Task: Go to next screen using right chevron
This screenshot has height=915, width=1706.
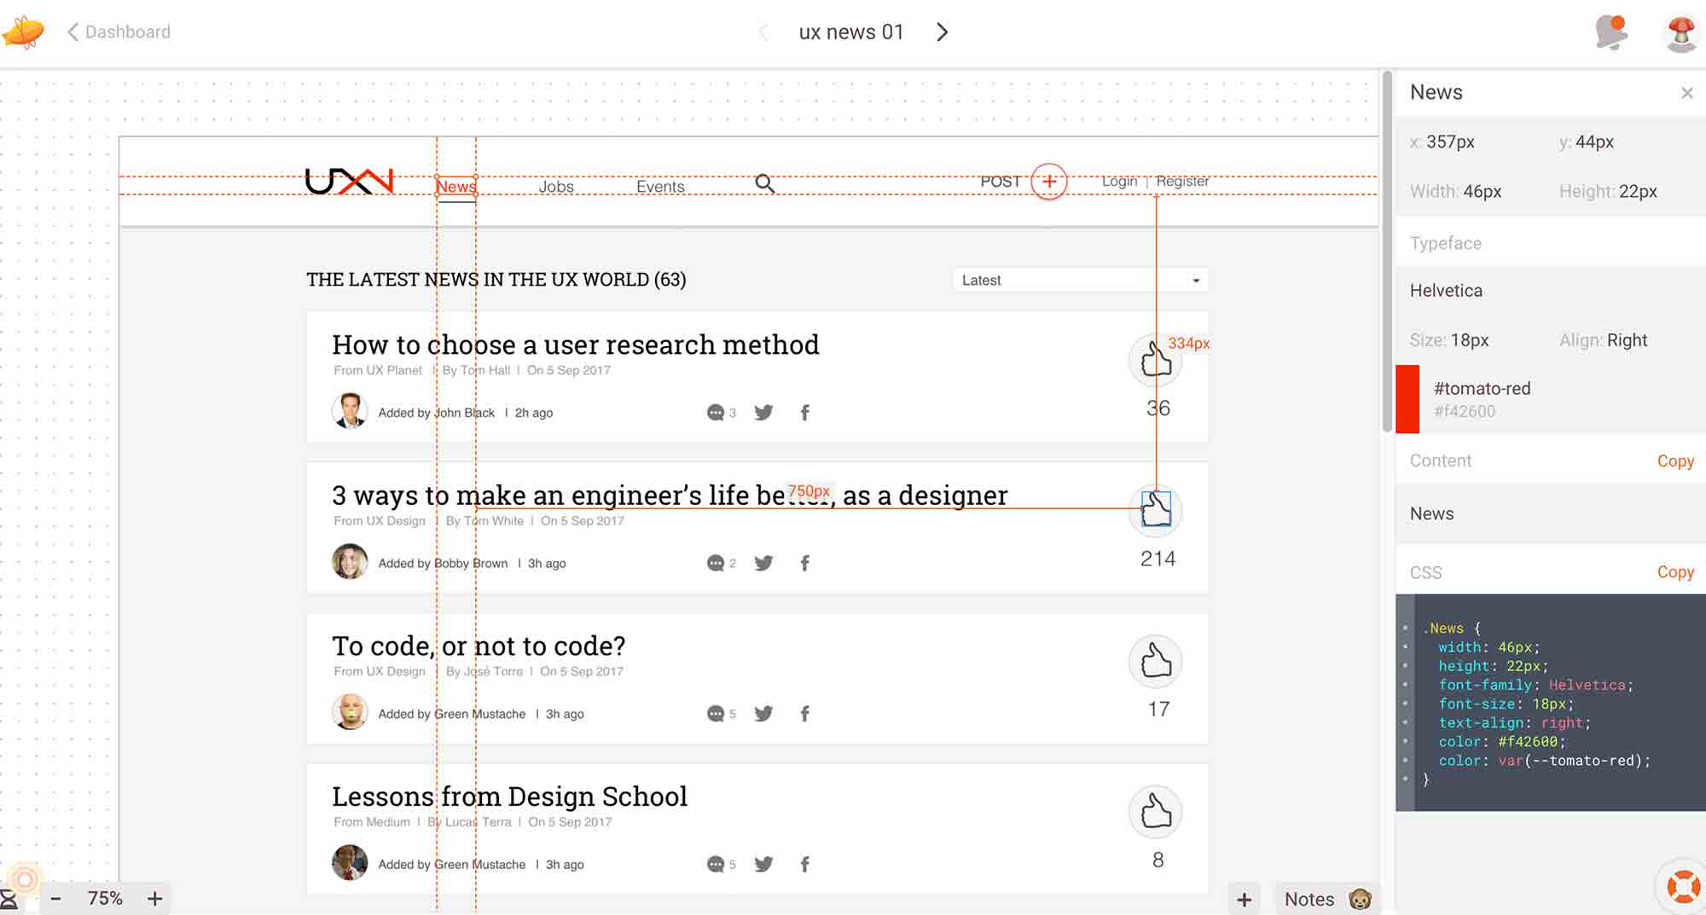Action: 942,32
